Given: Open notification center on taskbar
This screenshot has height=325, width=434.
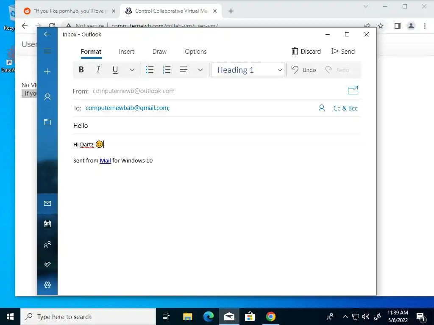Looking at the screenshot, I should pyautogui.click(x=421, y=317).
